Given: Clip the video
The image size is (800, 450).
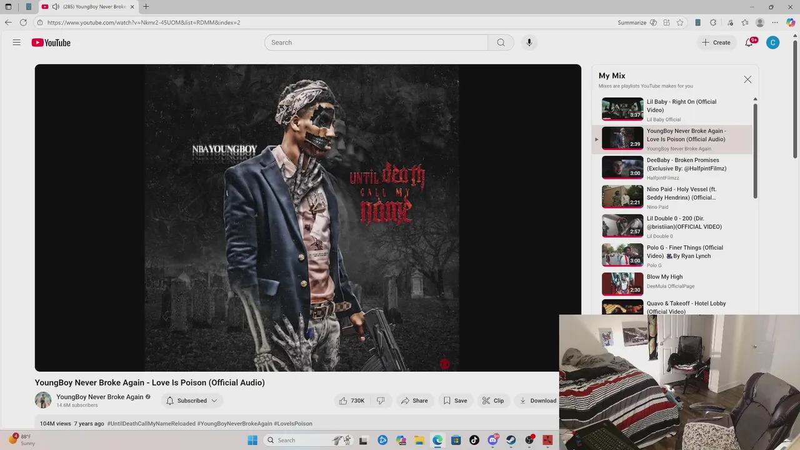Looking at the screenshot, I should [492, 401].
